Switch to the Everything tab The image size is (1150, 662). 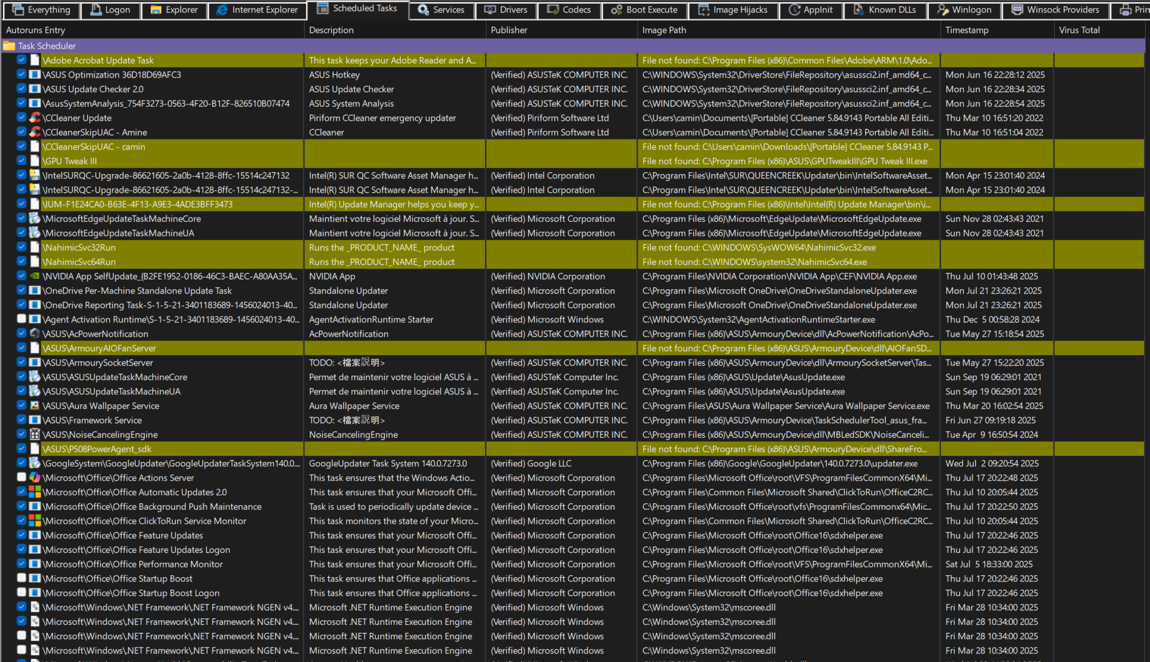point(41,10)
